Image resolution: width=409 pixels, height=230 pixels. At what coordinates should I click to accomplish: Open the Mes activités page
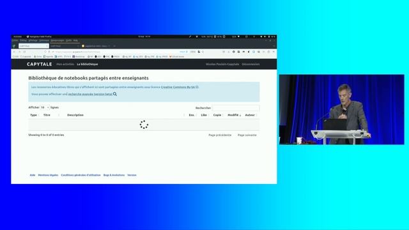[x=65, y=64]
